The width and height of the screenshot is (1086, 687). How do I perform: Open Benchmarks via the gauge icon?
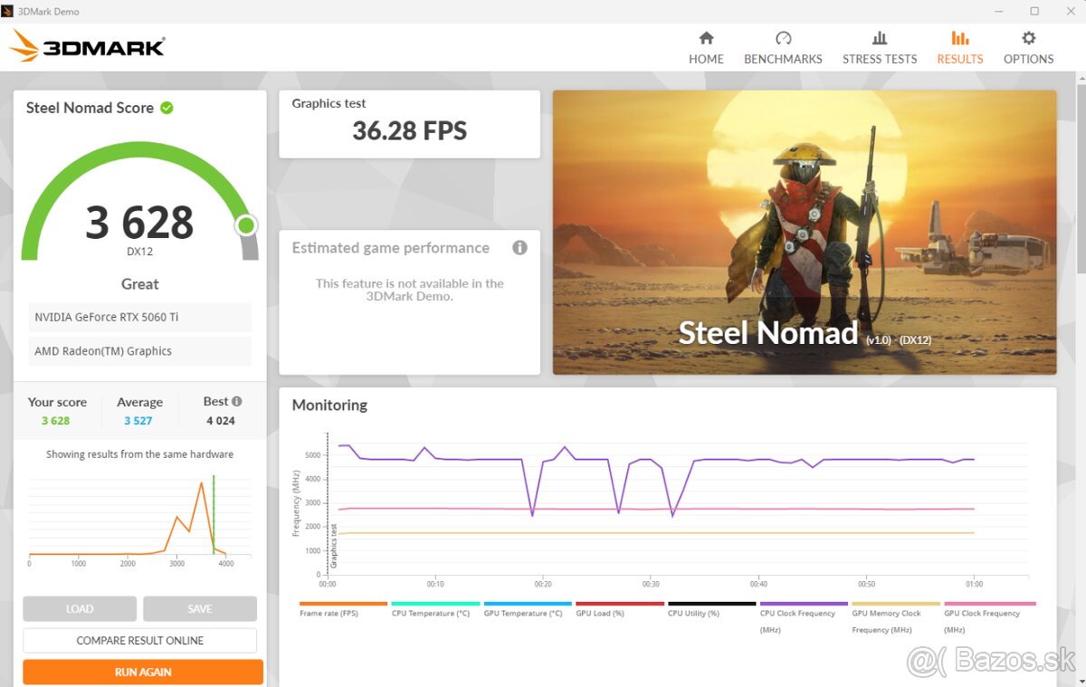pyautogui.click(x=783, y=38)
